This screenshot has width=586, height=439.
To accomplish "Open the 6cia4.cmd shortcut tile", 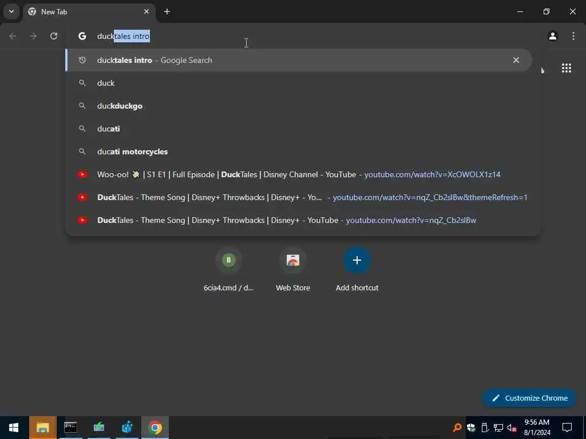I will pos(229,269).
